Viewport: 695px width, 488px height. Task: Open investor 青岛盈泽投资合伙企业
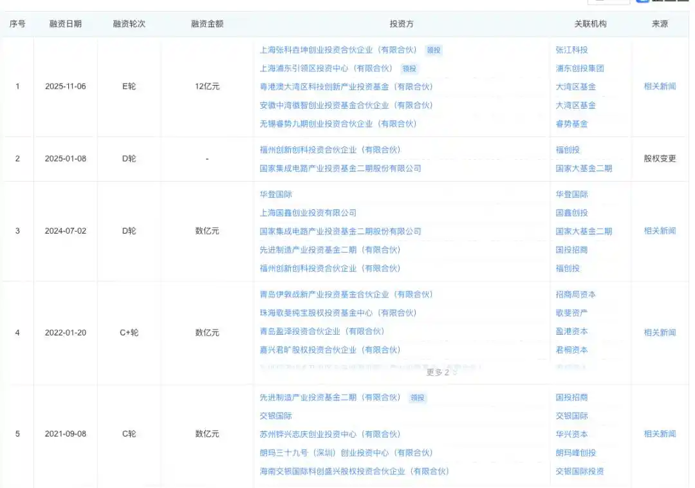point(322,332)
